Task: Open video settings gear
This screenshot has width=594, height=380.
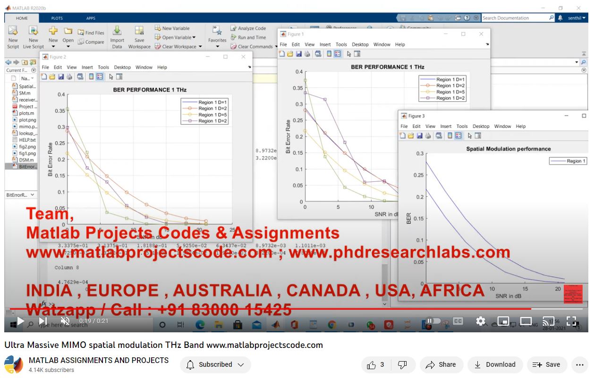Action: pos(481,321)
